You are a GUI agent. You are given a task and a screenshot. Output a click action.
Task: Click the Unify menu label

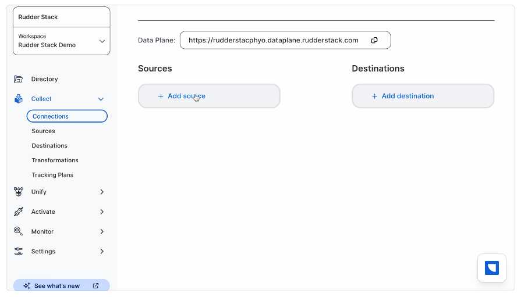[x=39, y=192]
